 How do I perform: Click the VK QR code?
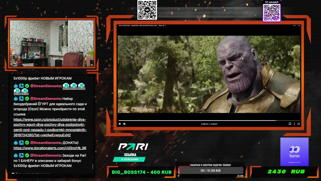click(147, 10)
